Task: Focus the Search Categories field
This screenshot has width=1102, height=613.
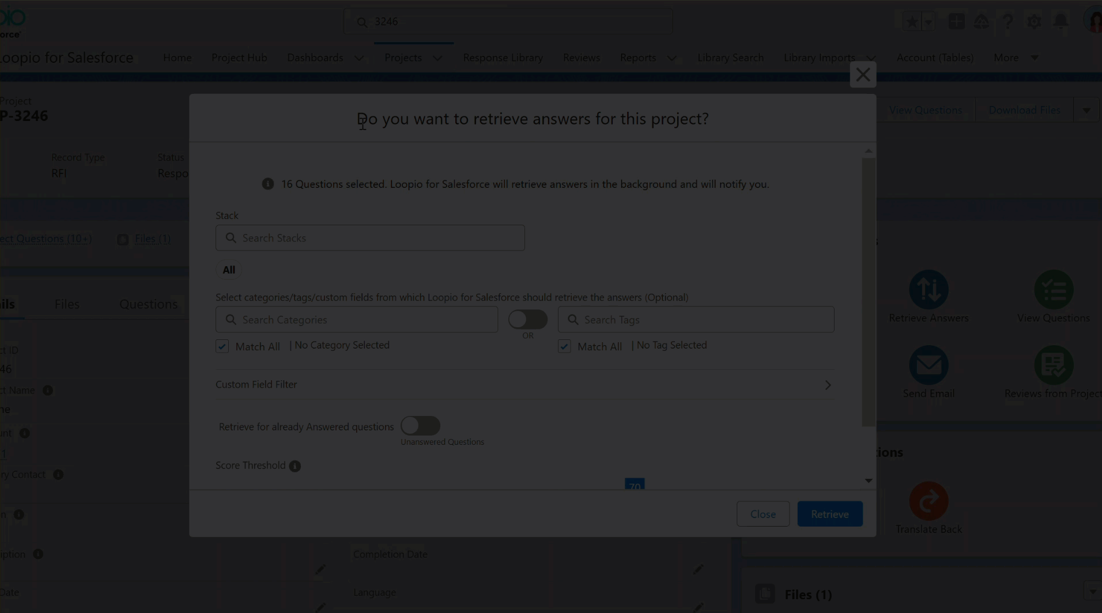Action: 357,320
